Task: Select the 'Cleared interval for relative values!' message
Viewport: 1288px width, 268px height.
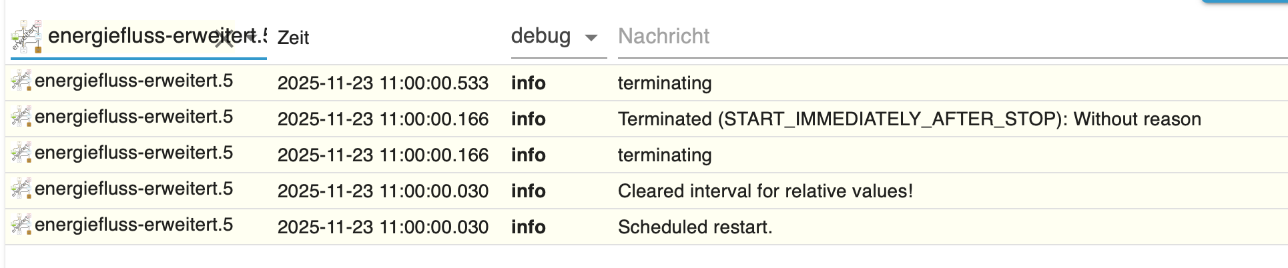Action: 765,191
